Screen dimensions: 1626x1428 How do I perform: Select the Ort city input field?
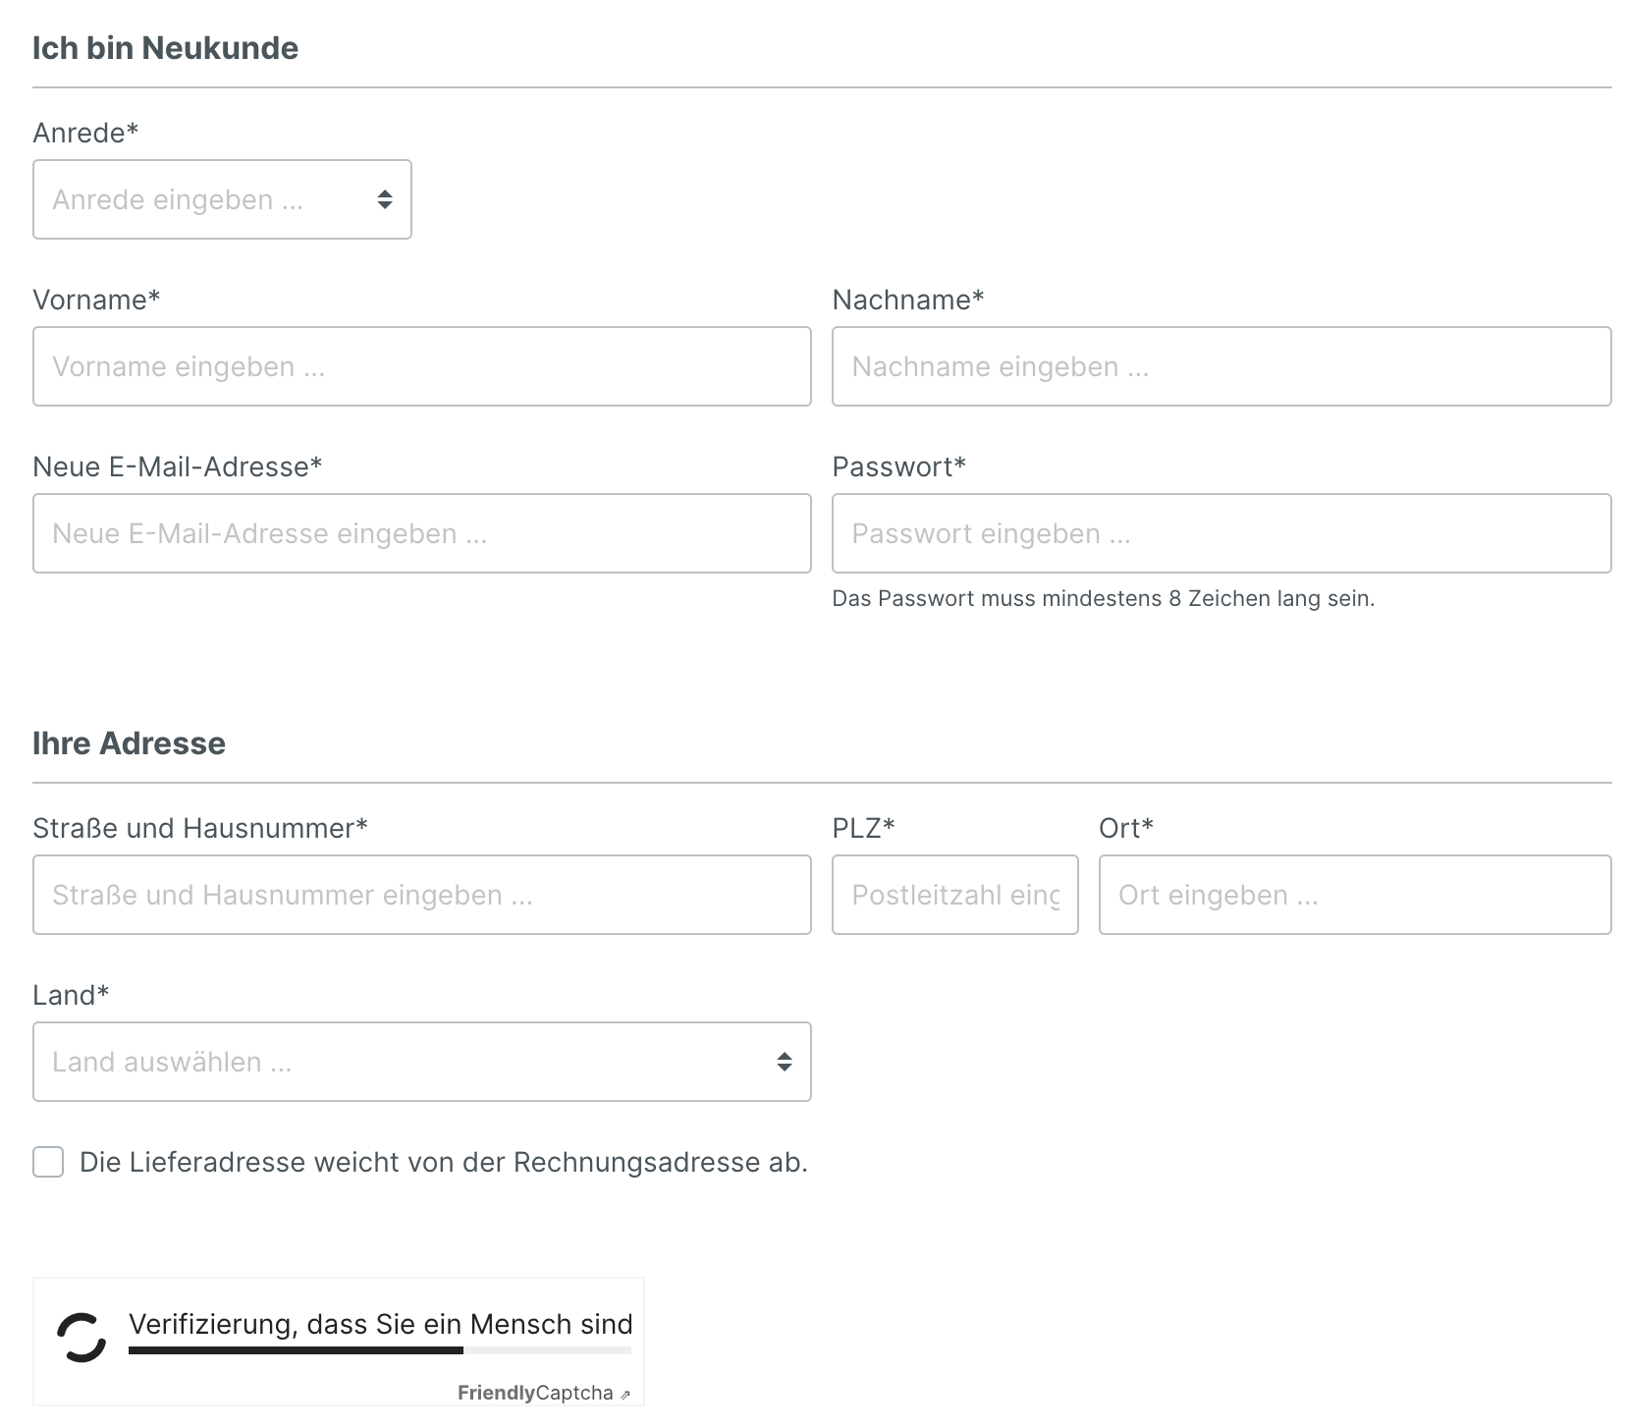[1354, 896]
